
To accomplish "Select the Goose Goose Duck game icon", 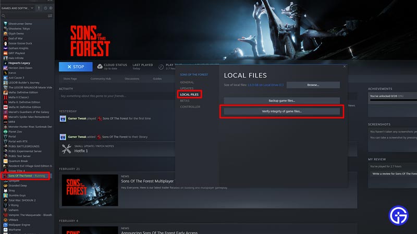I will tap(5, 44).
